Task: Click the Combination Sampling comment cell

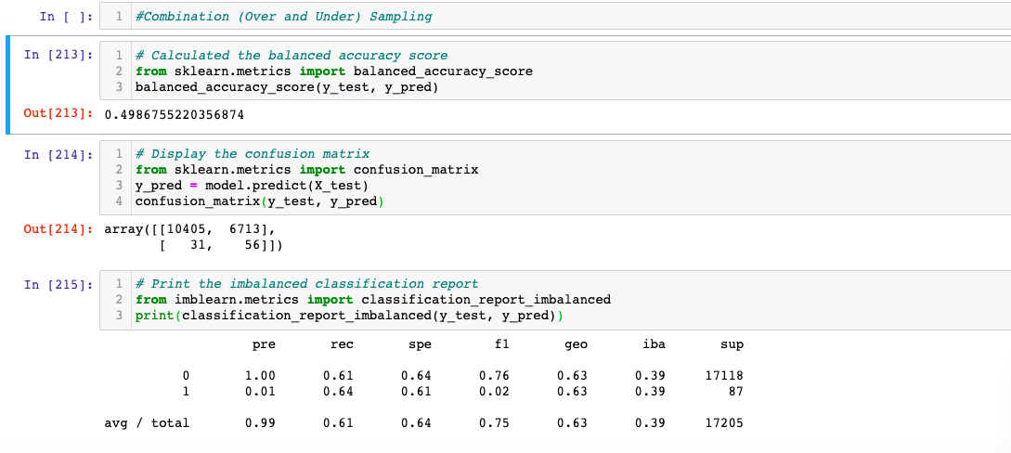Action: [555, 16]
